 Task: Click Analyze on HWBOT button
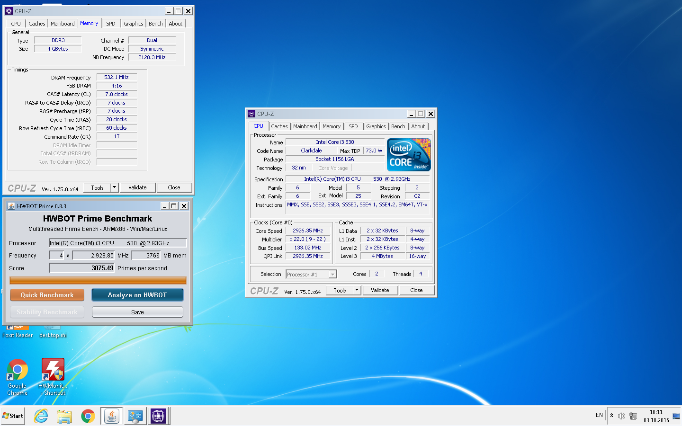(137, 295)
